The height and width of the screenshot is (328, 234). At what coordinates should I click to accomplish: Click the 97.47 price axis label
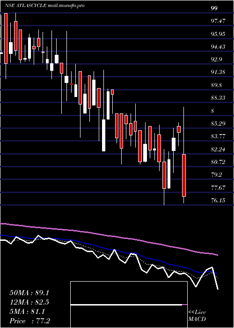pyautogui.click(x=218, y=21)
